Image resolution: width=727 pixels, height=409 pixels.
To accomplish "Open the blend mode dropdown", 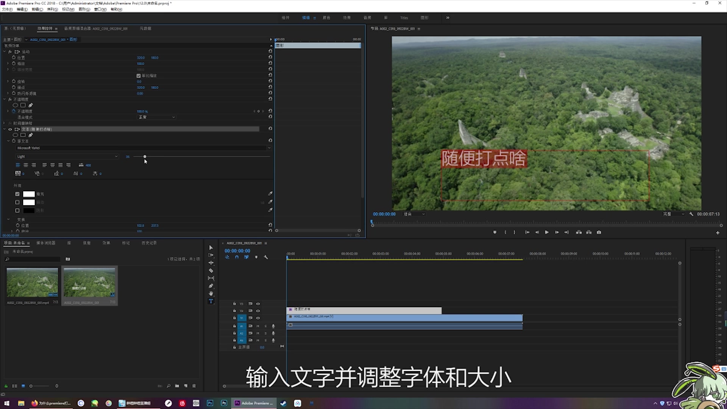I will point(157,117).
